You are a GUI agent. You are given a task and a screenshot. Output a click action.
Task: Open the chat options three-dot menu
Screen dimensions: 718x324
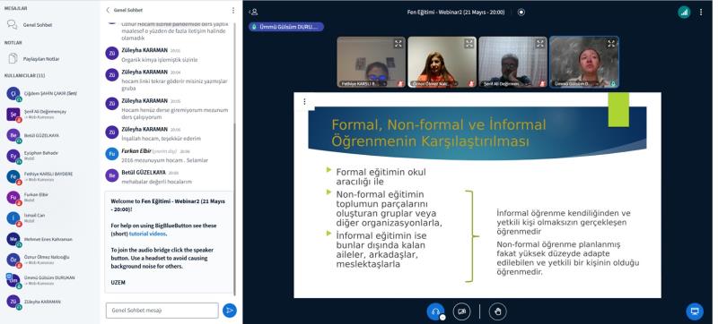point(233,10)
